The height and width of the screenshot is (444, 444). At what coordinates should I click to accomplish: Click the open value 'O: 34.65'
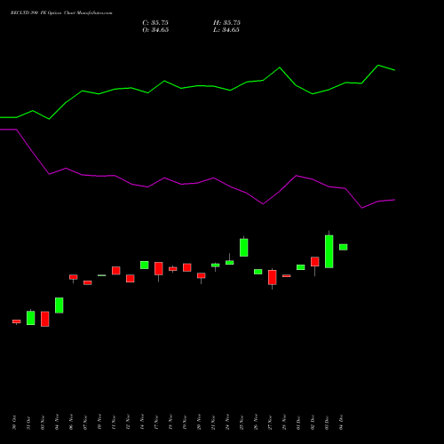tap(155, 30)
